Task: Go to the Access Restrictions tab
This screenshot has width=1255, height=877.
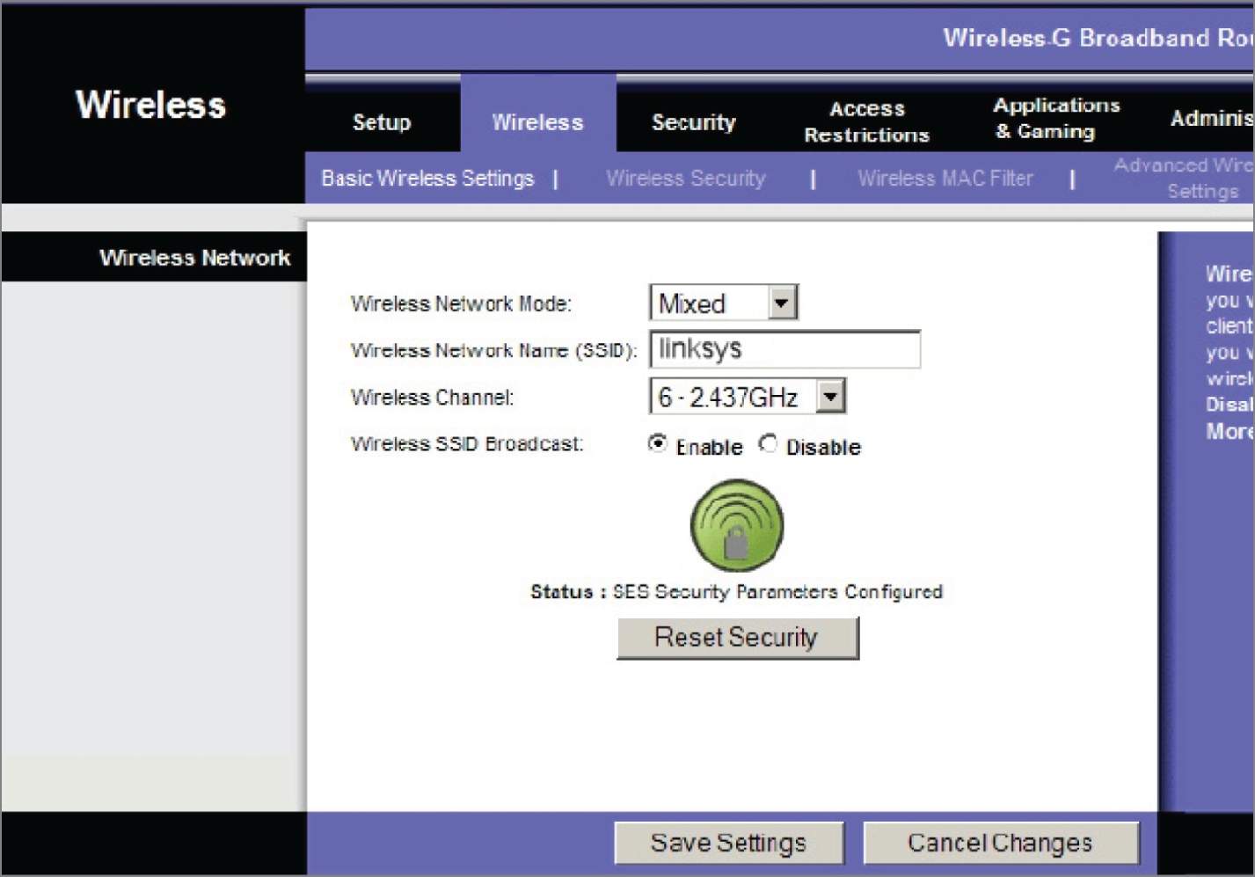Action: click(866, 121)
